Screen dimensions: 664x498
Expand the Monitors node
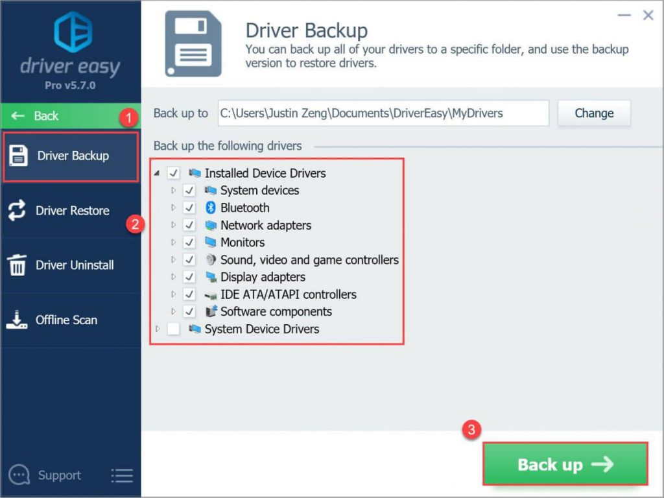tap(172, 243)
